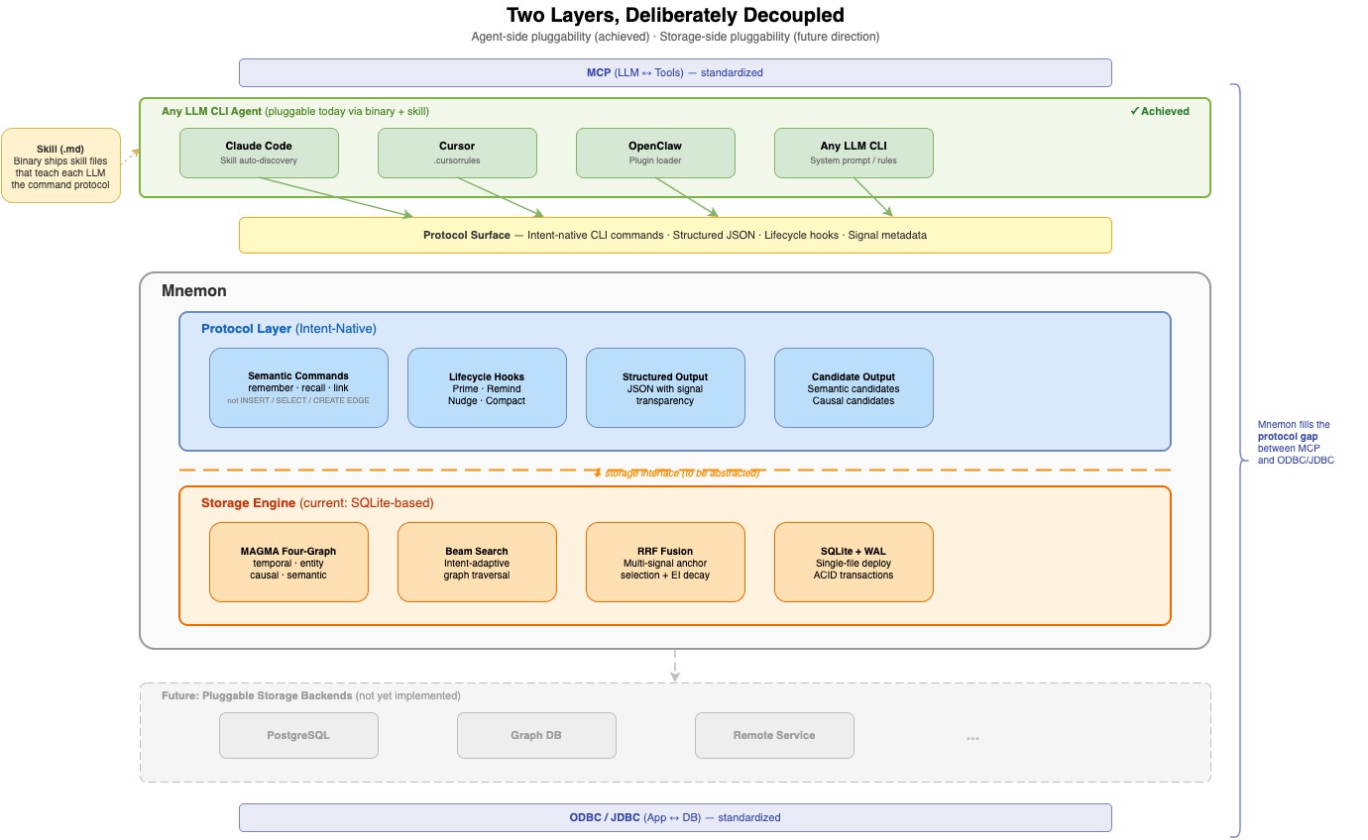The image size is (1368, 840).
Task: Click the RRF Fusion box
Action: pos(665,562)
